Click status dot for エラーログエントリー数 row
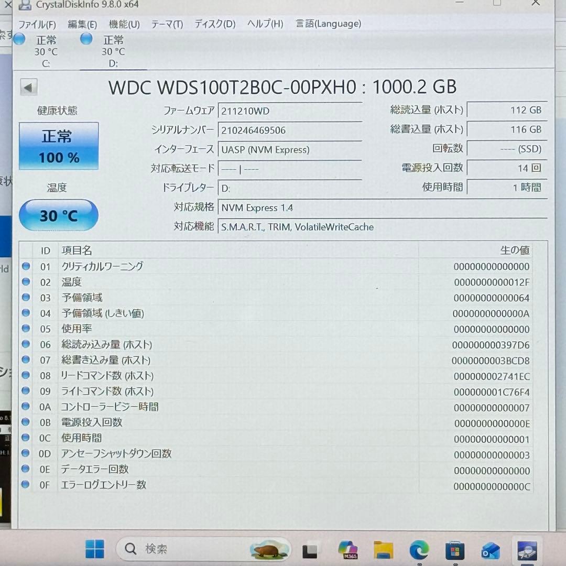Screen dimensions: 566x566 tap(26, 484)
